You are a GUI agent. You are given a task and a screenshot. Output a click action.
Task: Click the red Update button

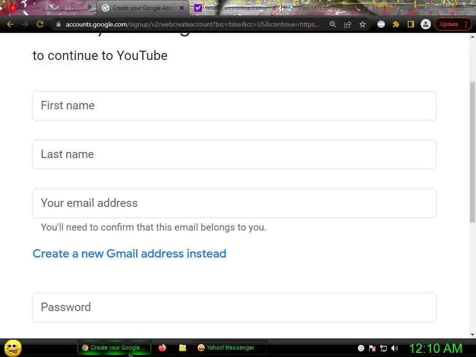coord(449,24)
